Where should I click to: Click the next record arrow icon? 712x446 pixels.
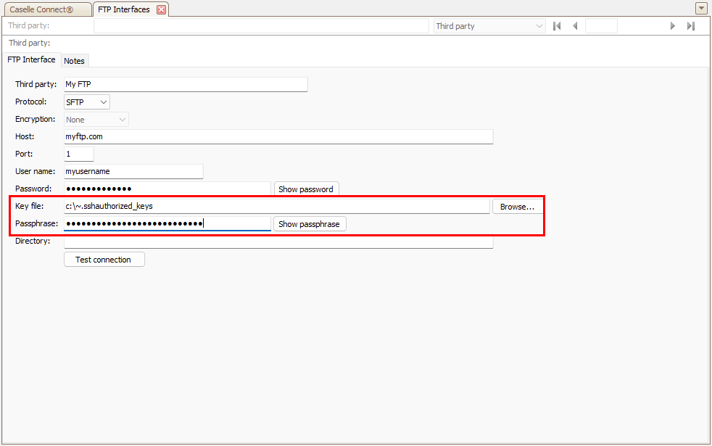(x=672, y=26)
